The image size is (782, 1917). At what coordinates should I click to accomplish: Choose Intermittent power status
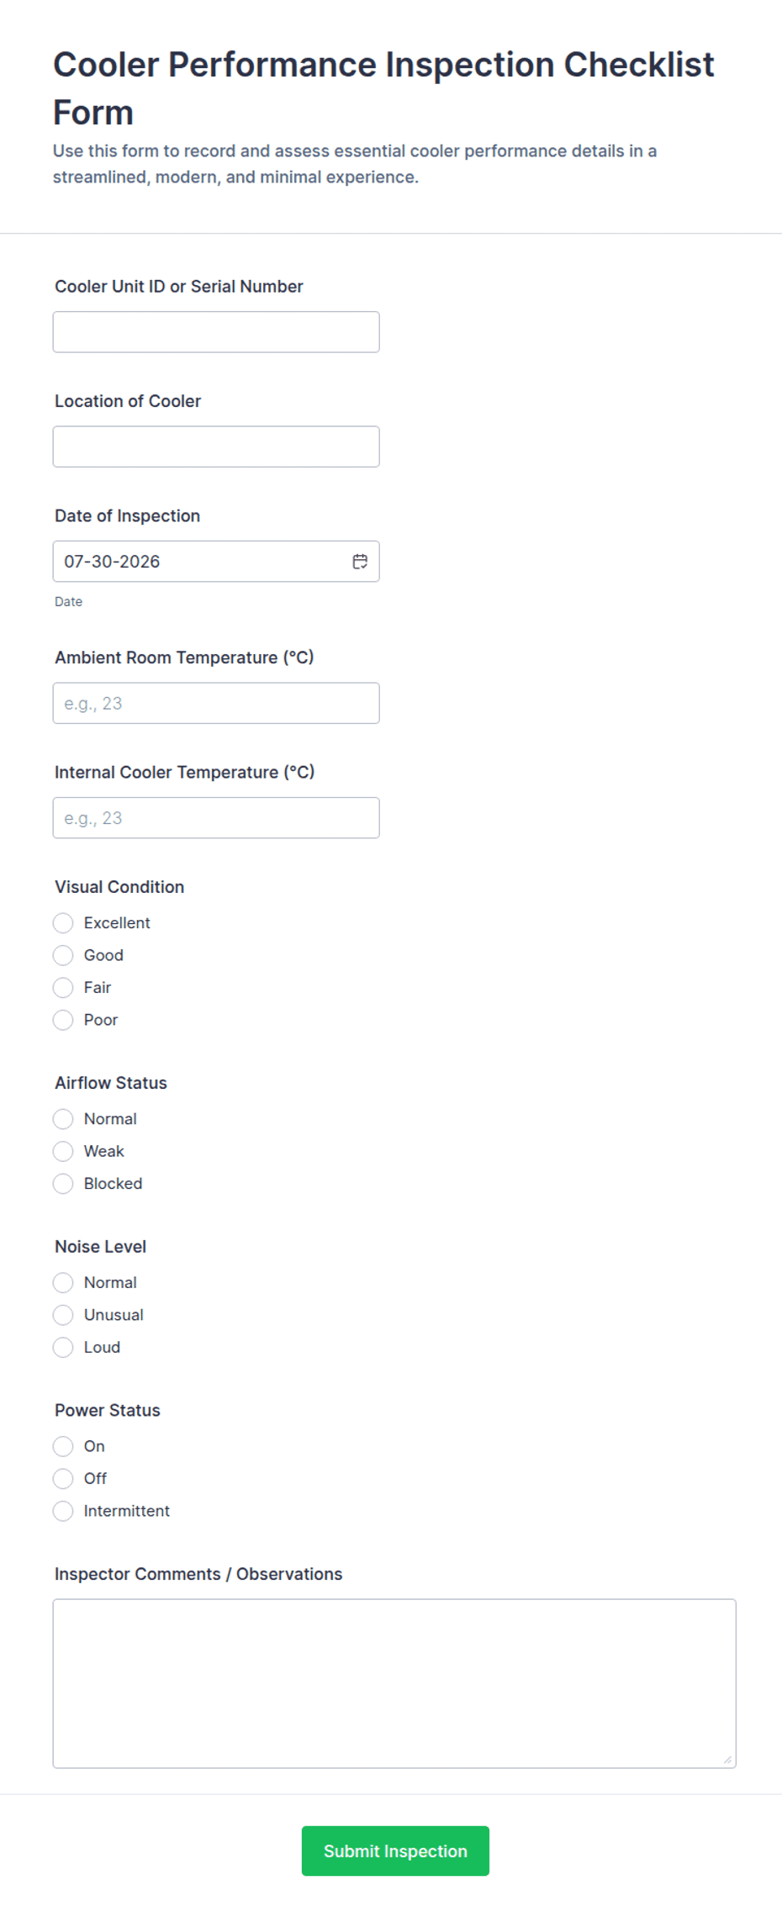coord(63,1511)
